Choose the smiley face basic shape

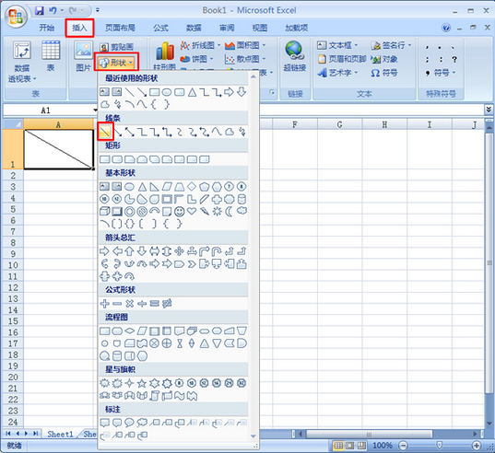coord(180,211)
